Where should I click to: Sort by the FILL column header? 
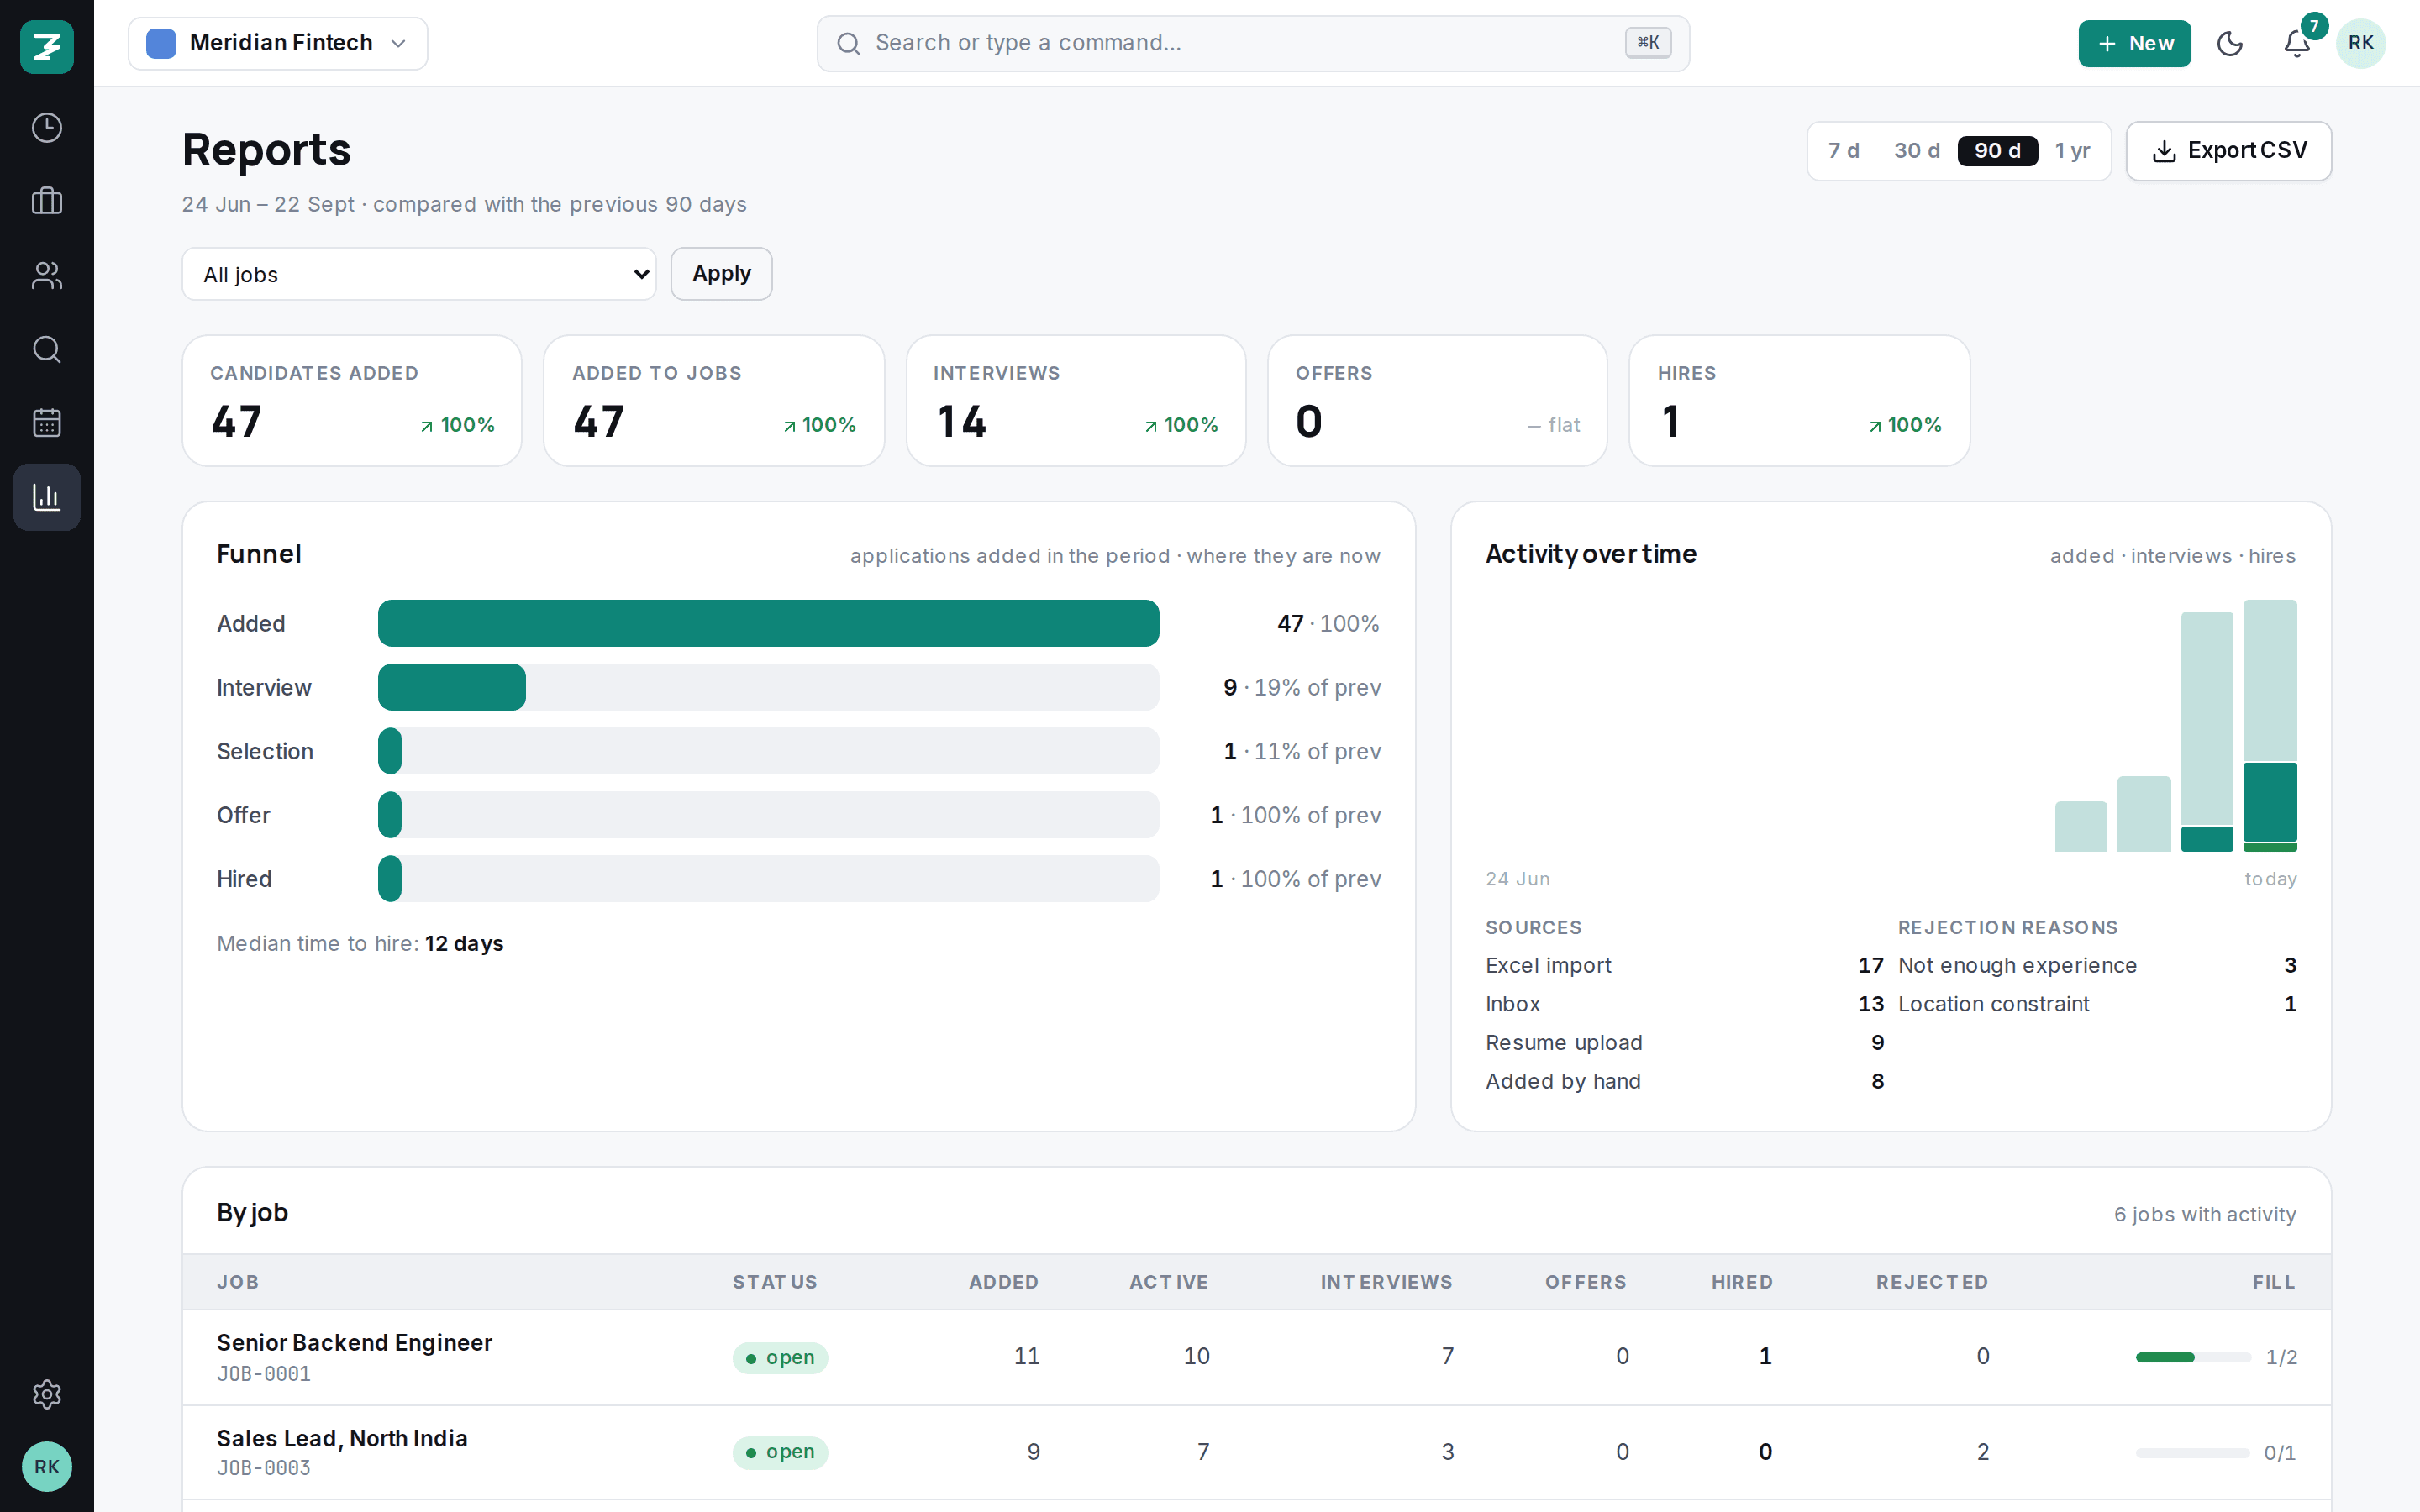(x=2274, y=1282)
